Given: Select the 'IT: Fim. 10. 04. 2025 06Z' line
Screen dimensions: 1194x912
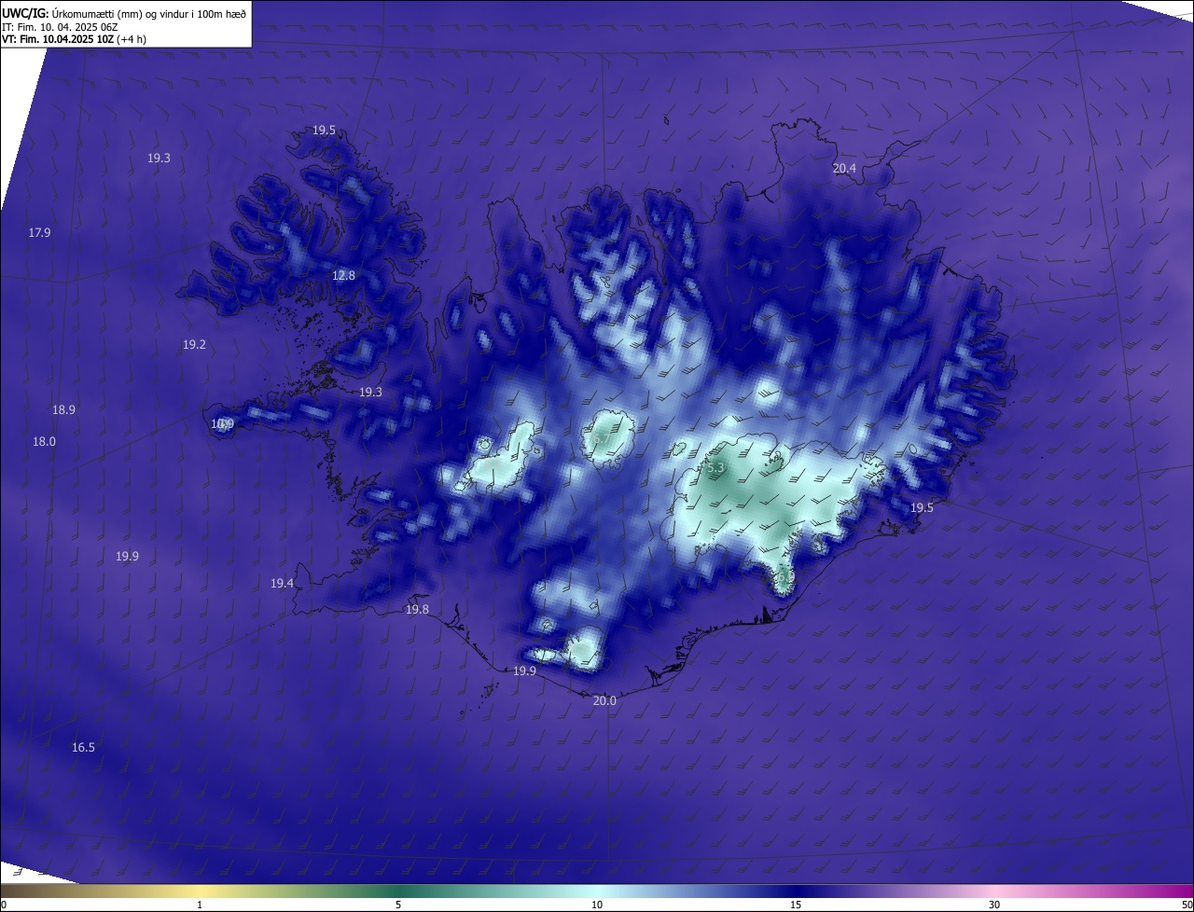Looking at the screenshot, I should (60, 26).
